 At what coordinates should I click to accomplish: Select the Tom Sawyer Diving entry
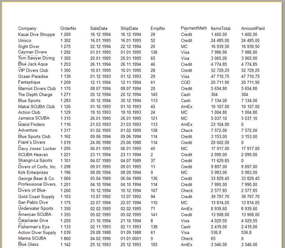[x=36, y=58]
